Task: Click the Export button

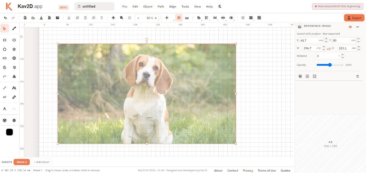Action: [x=354, y=18]
